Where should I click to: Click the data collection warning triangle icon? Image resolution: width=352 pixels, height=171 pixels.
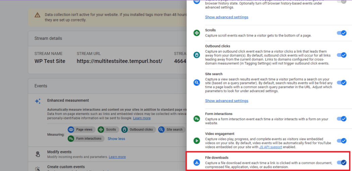(x=37, y=15)
